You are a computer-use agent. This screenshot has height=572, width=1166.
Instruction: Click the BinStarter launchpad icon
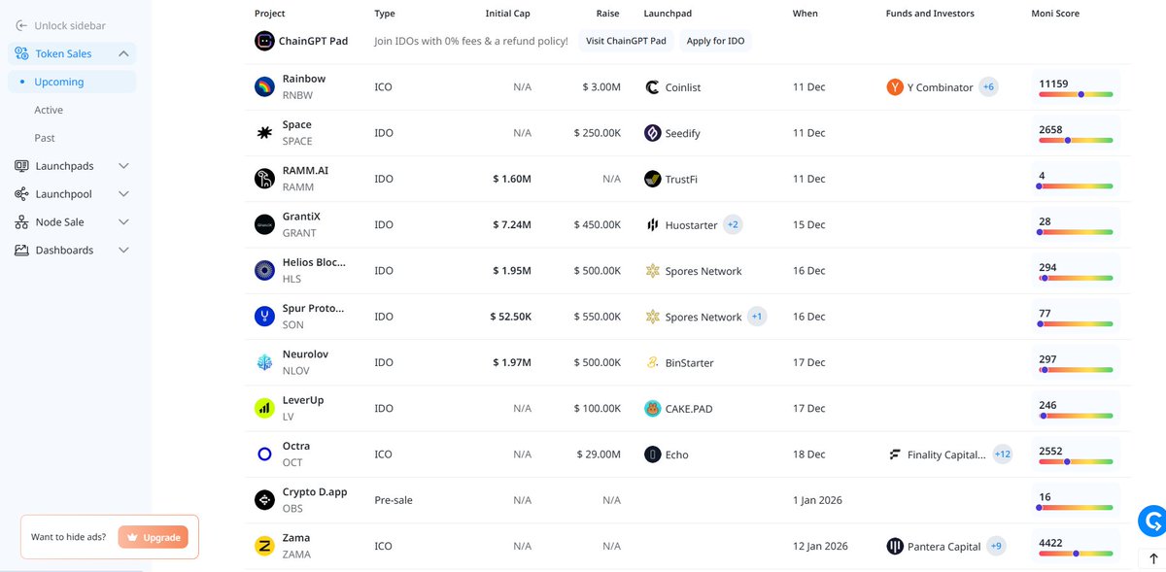[653, 362]
